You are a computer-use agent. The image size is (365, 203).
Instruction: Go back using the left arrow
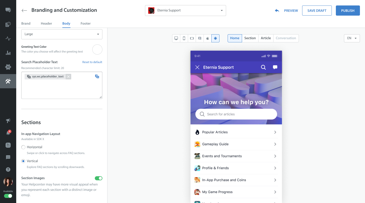(24, 10)
